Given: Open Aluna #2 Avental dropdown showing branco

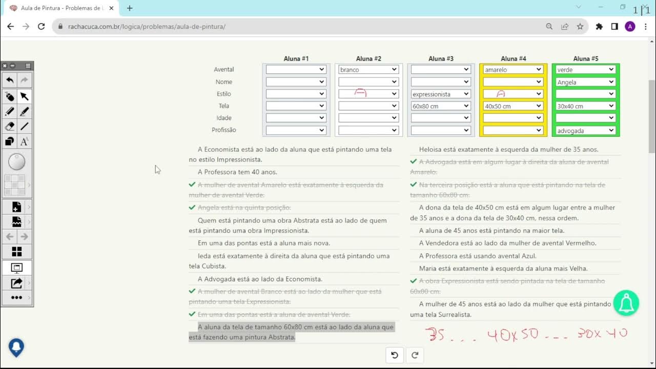Looking at the screenshot, I should pyautogui.click(x=368, y=69).
